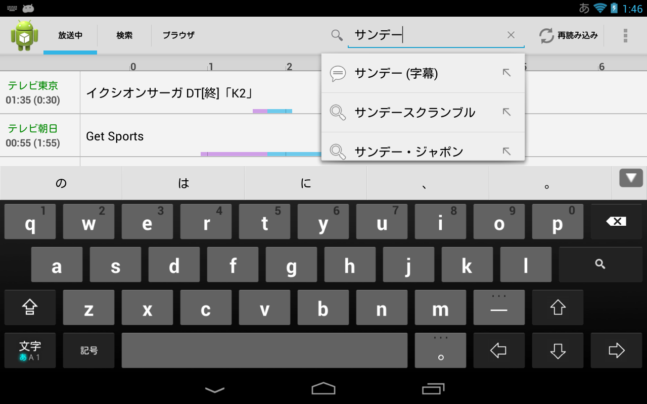647x404 pixels.
Task: Choose candidate に in suggestion strip
Action: (x=306, y=183)
